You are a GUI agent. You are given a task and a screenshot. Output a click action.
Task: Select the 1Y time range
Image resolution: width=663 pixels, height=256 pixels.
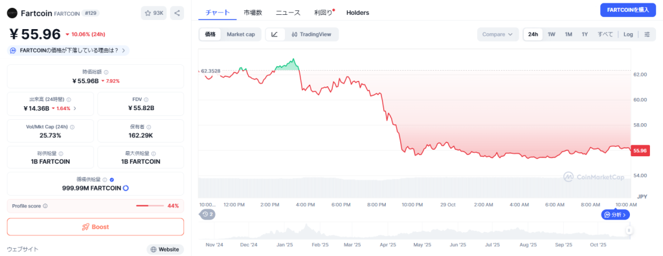(x=585, y=34)
